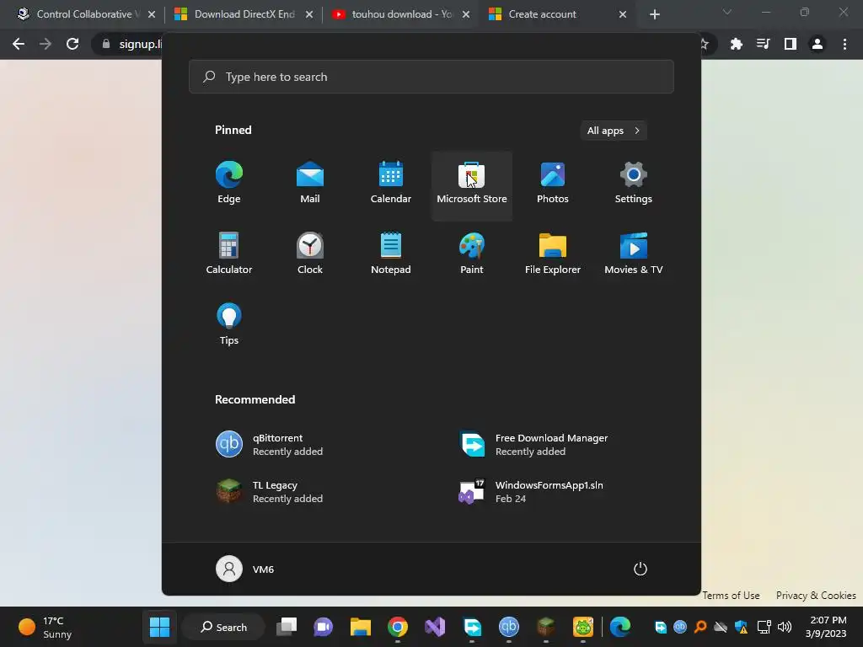
Task: Open Minecraft block icon on taskbar
Action: point(545,627)
